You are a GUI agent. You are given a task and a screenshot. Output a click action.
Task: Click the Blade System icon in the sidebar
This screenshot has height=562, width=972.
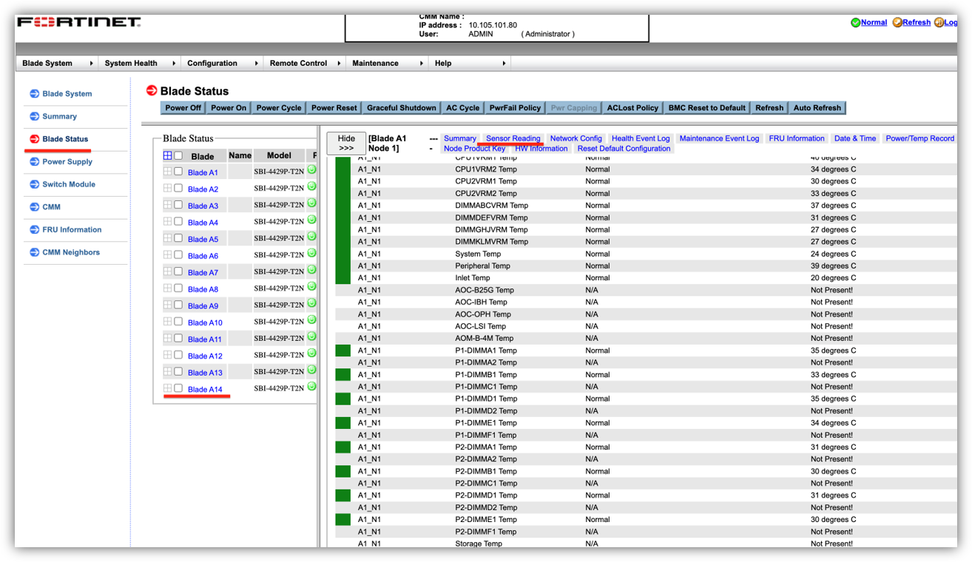34,94
